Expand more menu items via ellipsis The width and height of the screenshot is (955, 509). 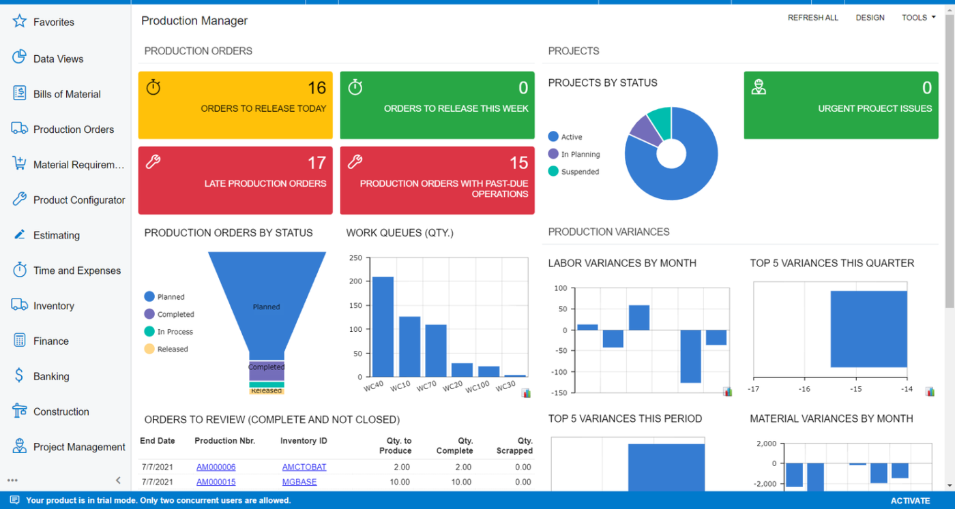(12, 480)
